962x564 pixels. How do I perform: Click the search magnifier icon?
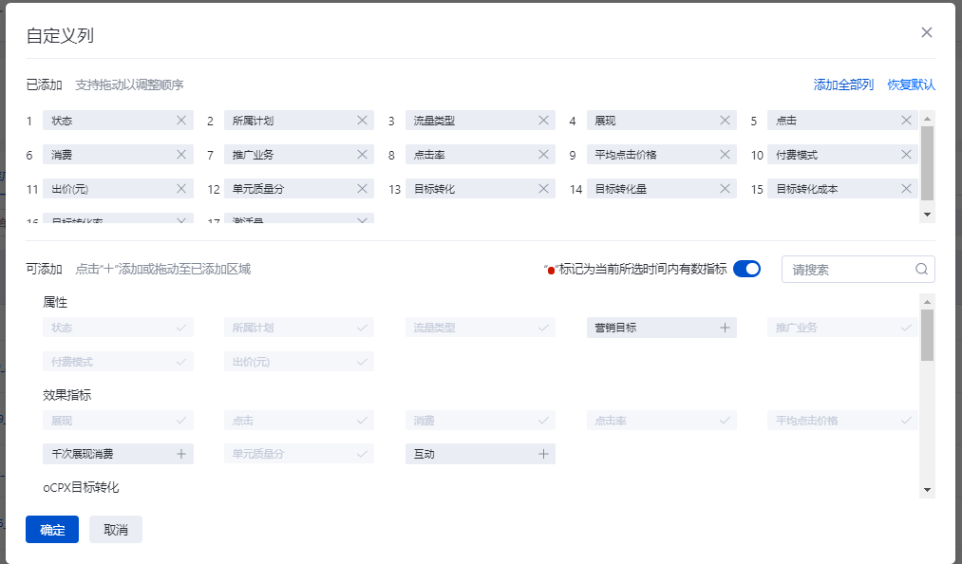coord(921,269)
